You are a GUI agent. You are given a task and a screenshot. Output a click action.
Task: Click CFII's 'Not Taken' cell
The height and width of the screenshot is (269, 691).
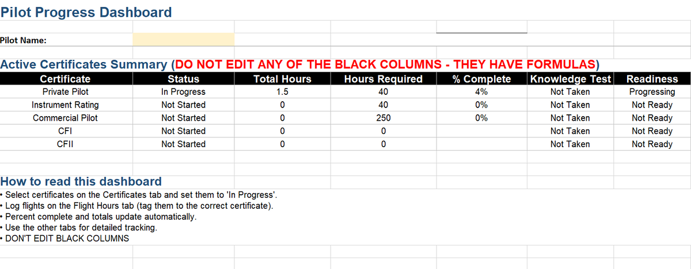tap(570, 144)
